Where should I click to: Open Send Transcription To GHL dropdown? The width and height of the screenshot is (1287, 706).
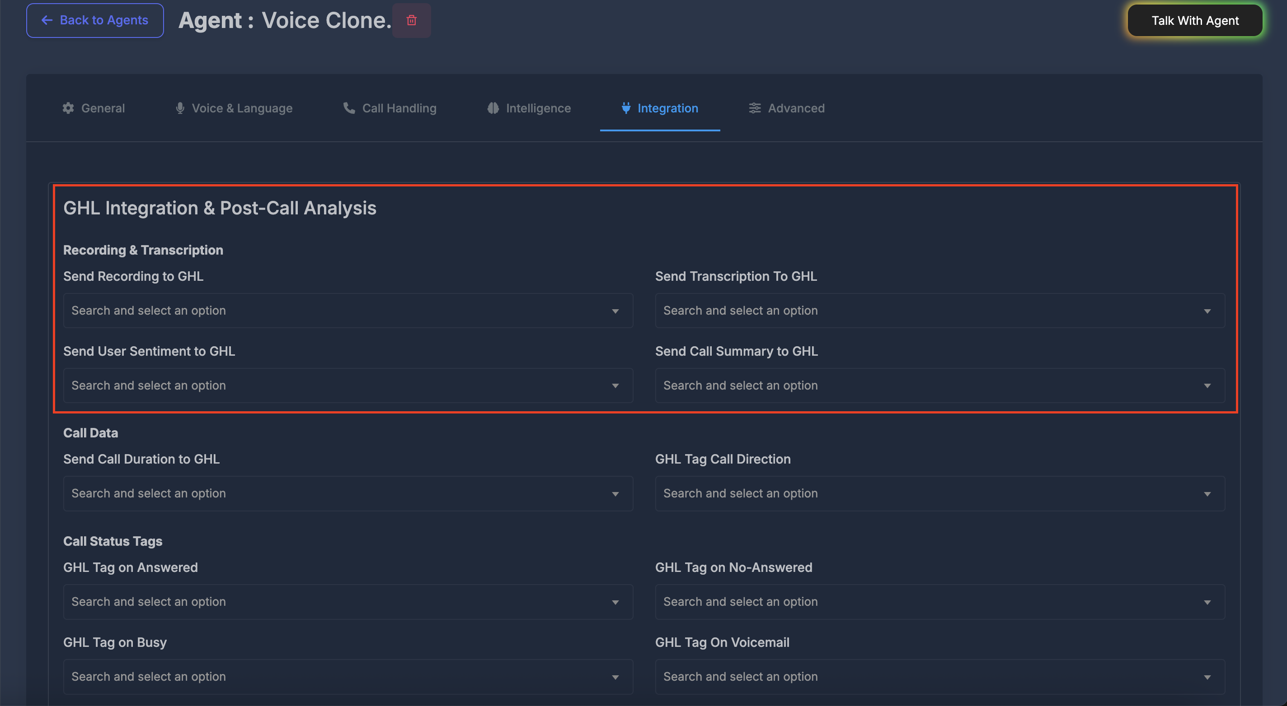tap(939, 311)
